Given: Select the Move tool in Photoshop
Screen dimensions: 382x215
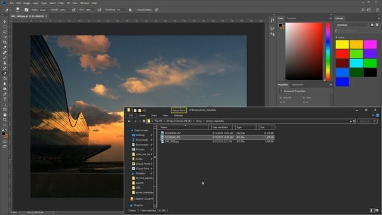Looking at the screenshot, I should [x=5, y=21].
